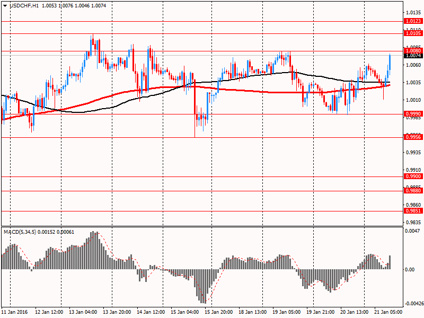Click the 0.00 level on MACD scale
424x318 pixels.
point(410,269)
